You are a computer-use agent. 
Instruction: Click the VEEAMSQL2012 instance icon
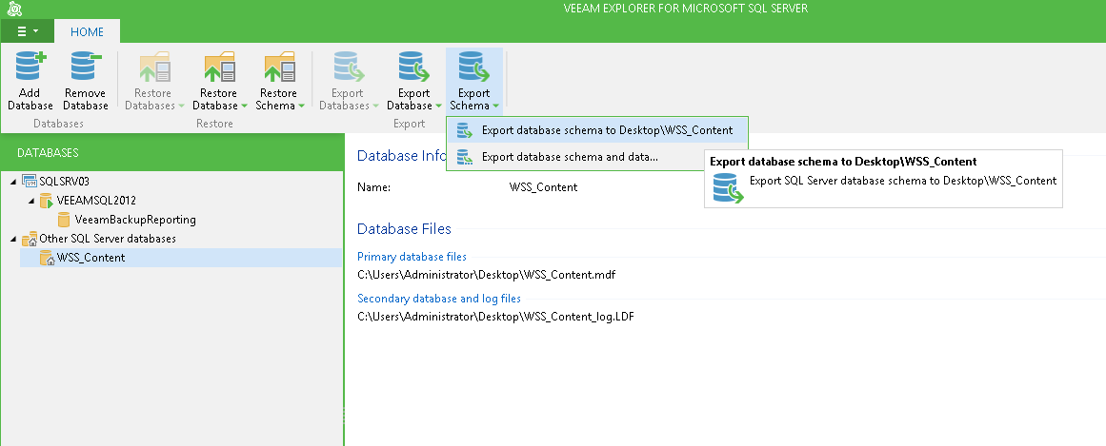click(47, 201)
